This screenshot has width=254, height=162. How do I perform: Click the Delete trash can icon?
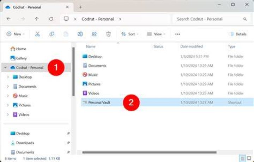[x=108, y=34]
